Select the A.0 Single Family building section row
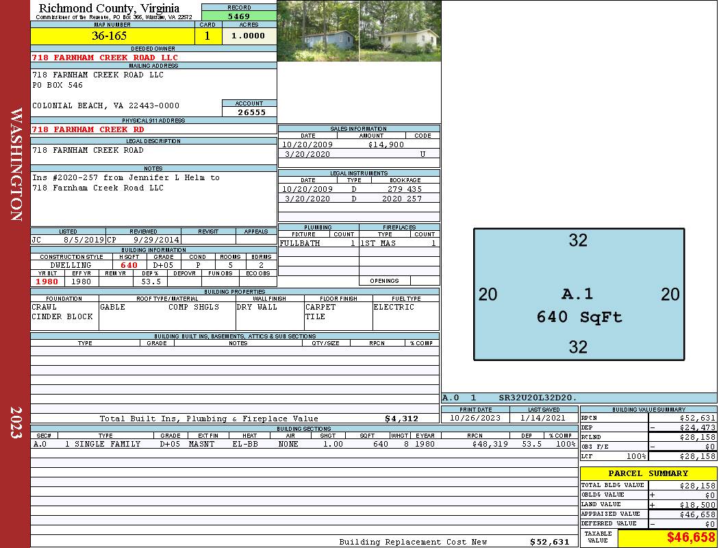Viewport: 719px width, 548px height. (304, 444)
